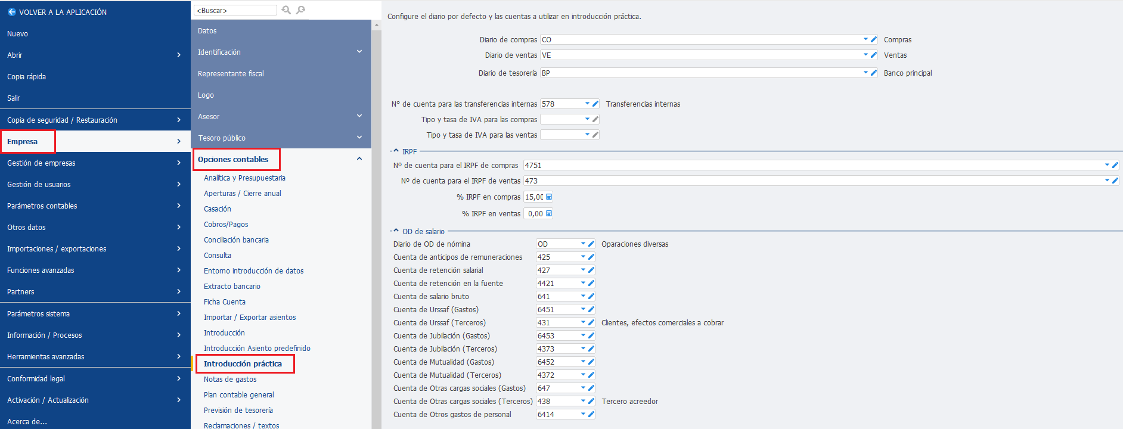Open calculator icon for % IRPF en compras

click(x=549, y=197)
